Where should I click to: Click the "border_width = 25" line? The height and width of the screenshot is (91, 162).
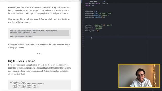point(92,31)
